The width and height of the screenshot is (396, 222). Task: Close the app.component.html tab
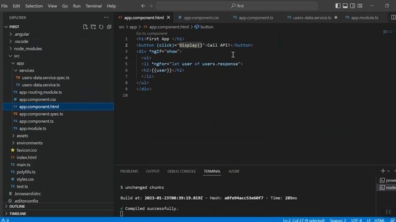(168, 17)
